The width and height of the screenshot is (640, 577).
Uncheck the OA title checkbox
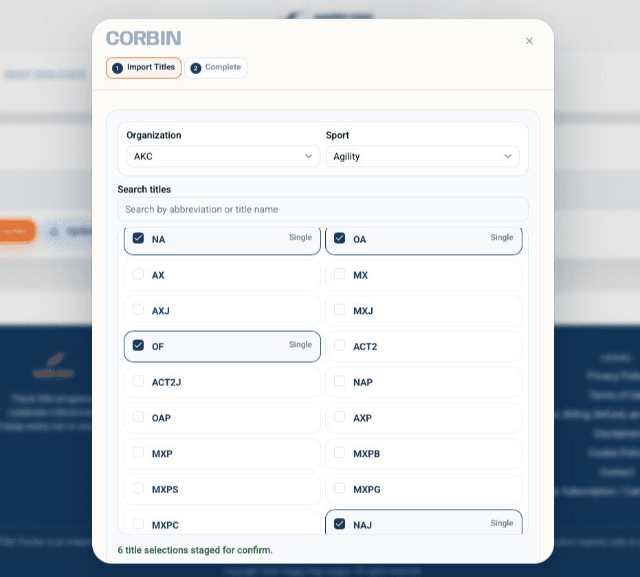[340, 238]
